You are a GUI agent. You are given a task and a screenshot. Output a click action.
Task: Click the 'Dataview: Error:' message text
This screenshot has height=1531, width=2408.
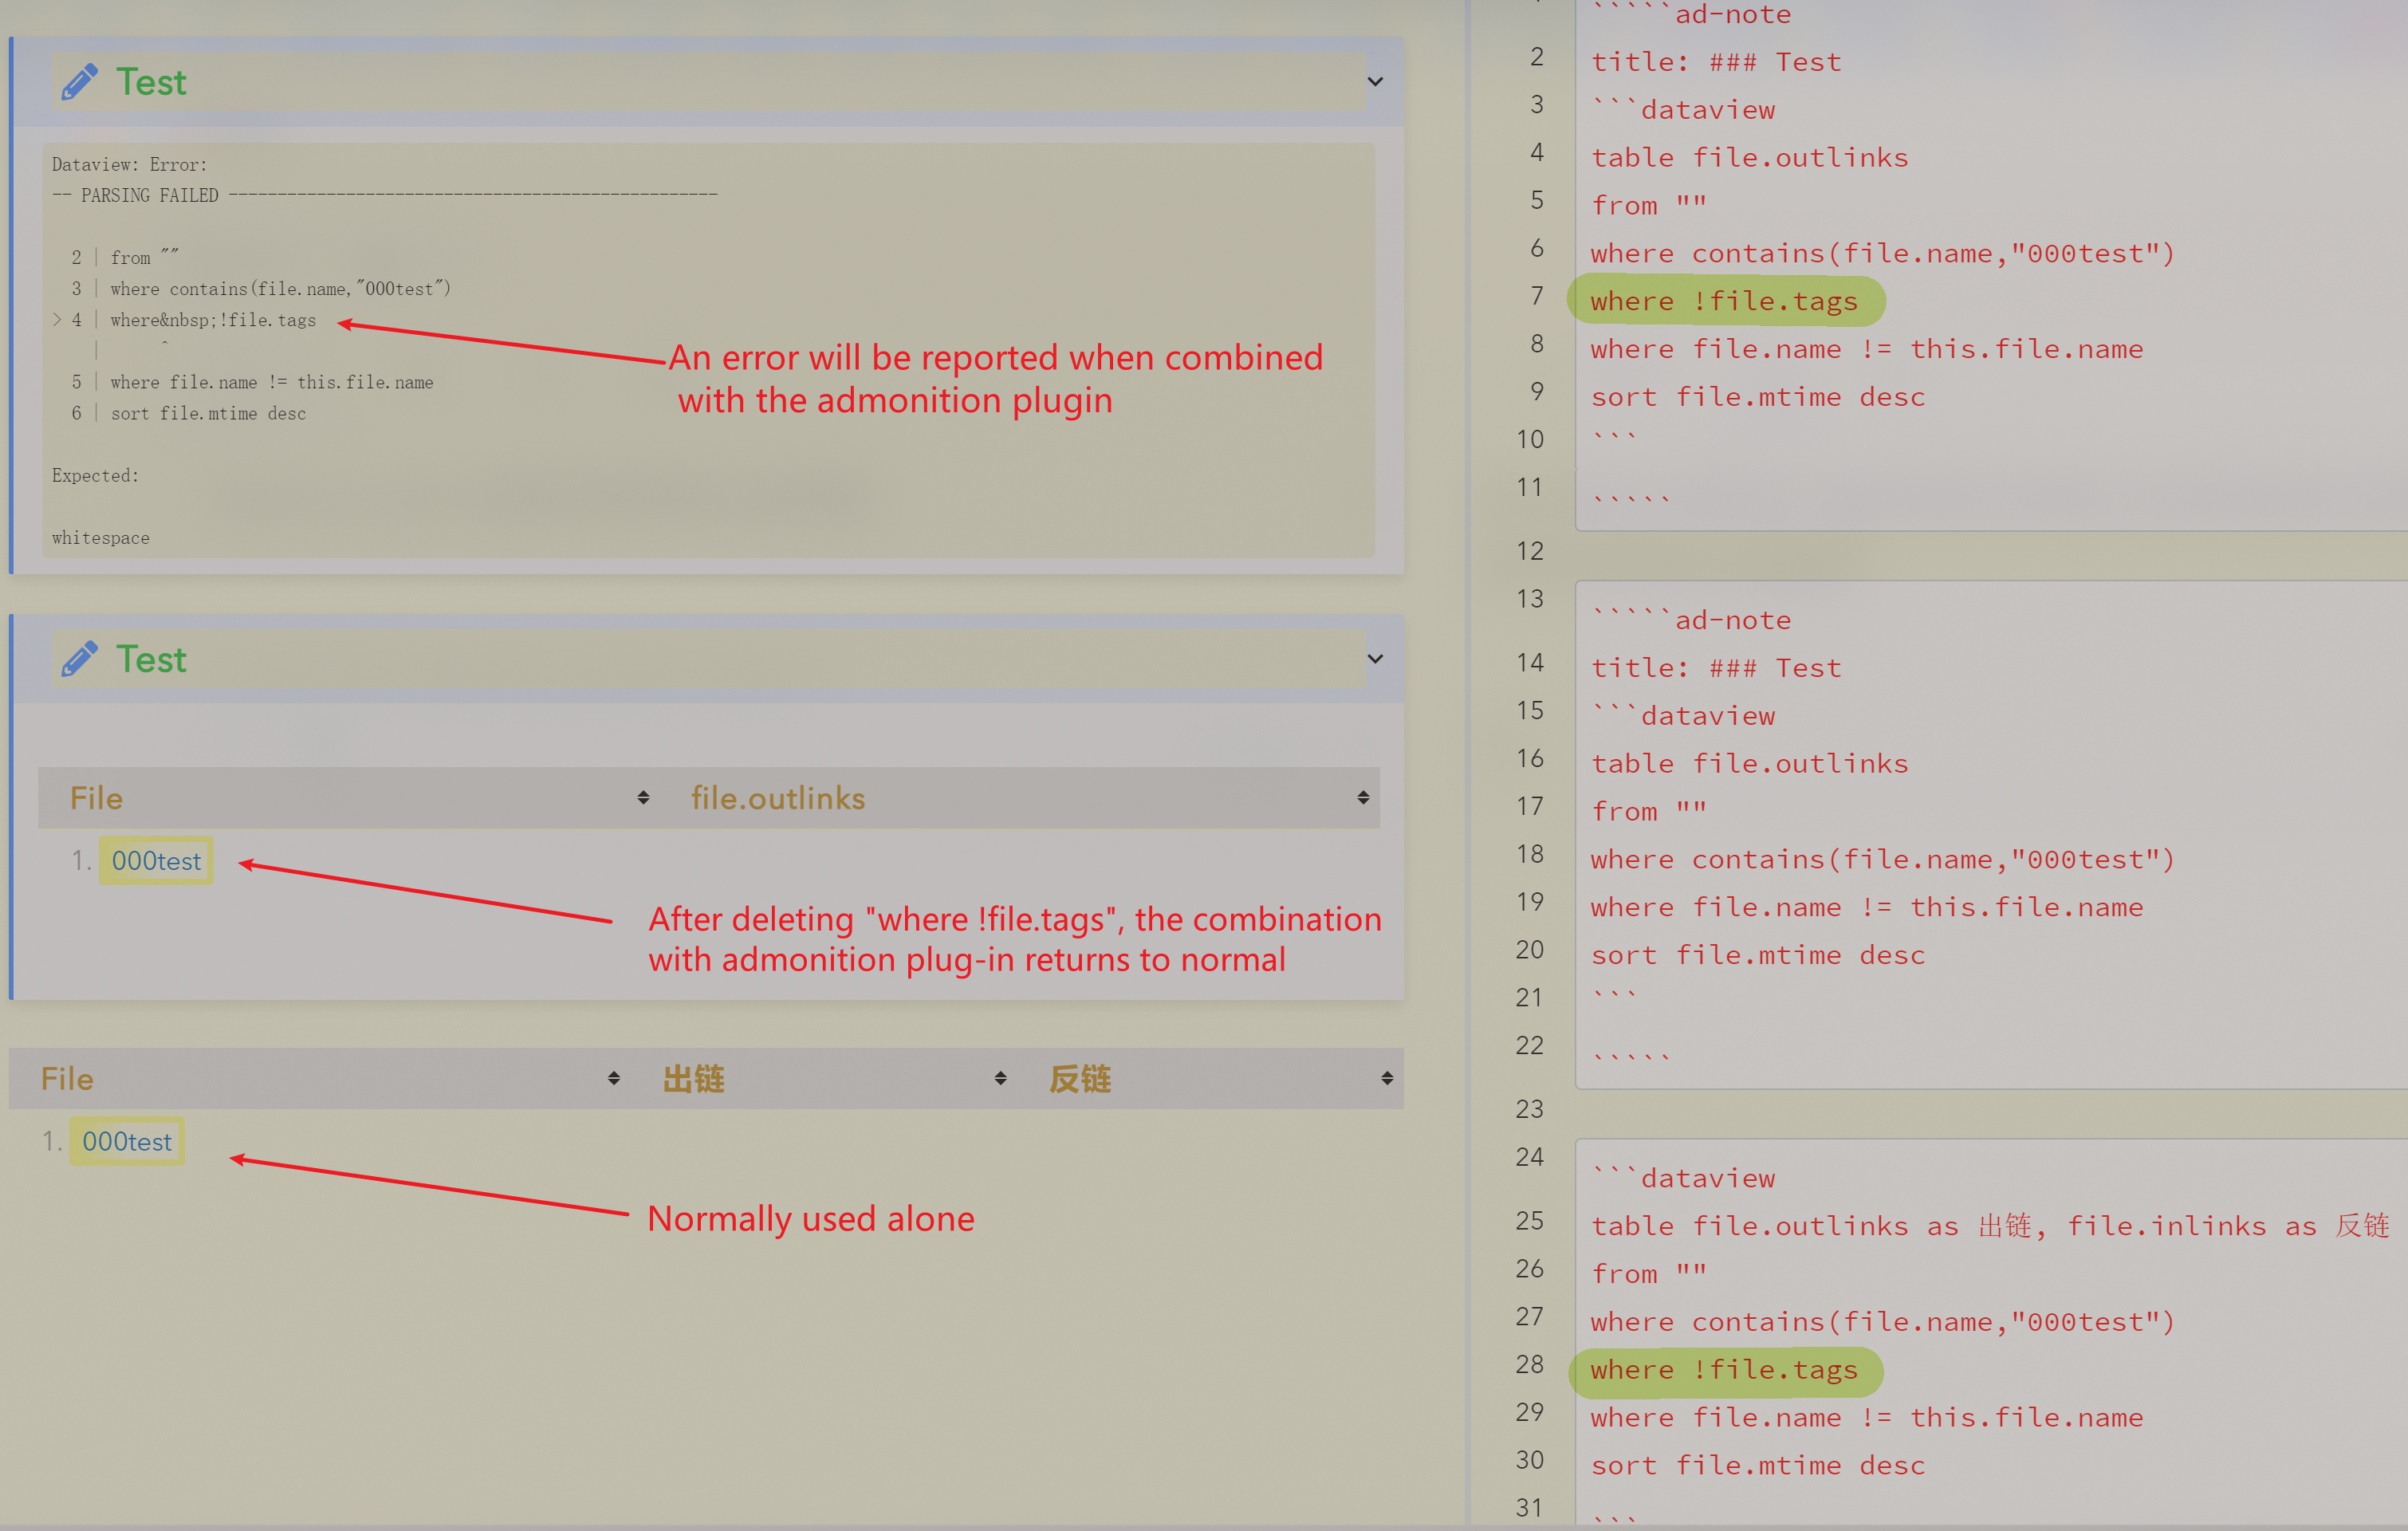click(129, 165)
